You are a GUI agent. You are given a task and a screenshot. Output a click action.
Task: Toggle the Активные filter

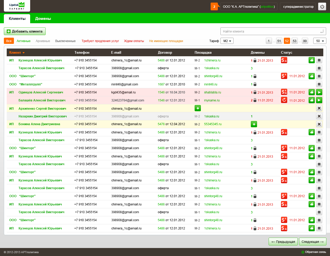(x=23, y=41)
